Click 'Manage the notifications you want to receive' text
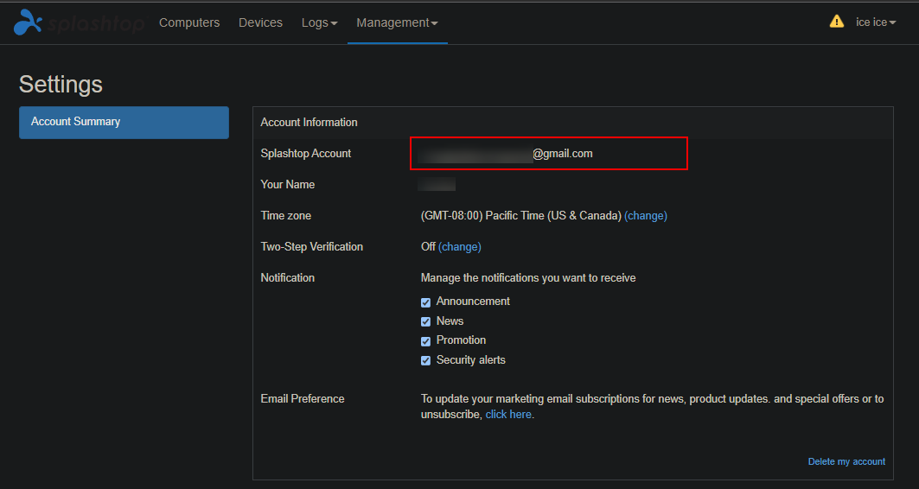This screenshot has height=489, width=919. coord(528,277)
